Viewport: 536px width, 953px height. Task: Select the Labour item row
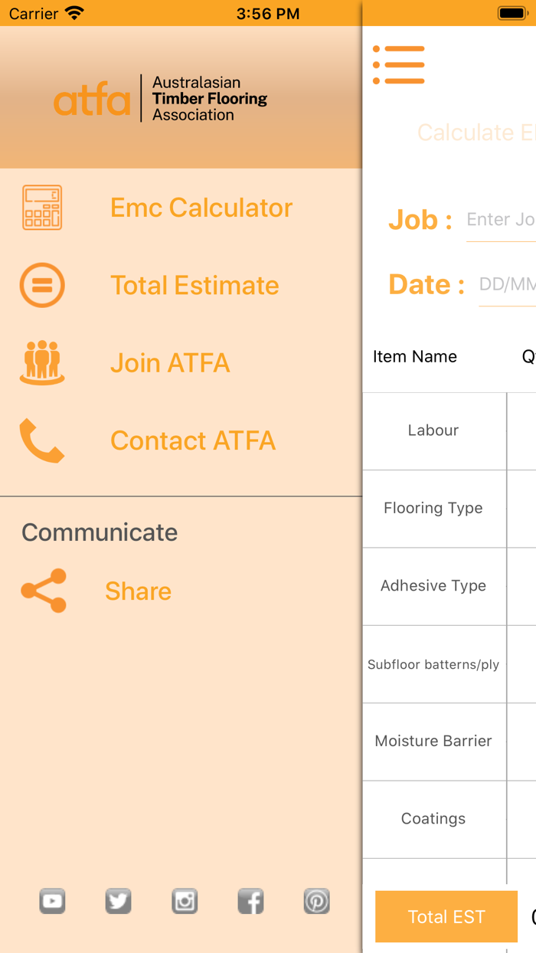tap(433, 431)
